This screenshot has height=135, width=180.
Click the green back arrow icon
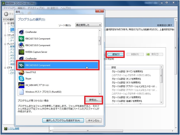[6, 14]
